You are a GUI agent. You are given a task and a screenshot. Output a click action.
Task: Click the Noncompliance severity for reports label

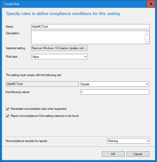point(27,141)
